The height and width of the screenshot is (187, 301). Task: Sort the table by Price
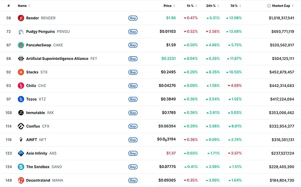[169, 6]
